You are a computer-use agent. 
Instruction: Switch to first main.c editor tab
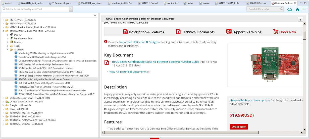coord(7,3)
